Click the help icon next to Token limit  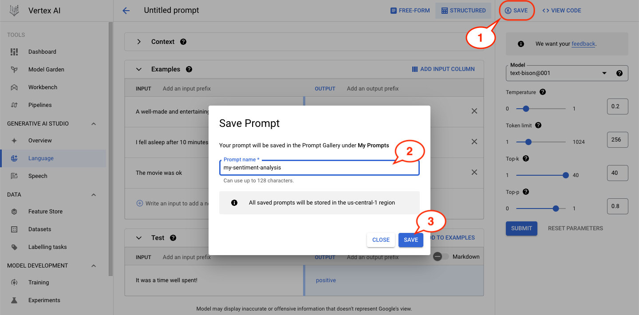point(538,126)
